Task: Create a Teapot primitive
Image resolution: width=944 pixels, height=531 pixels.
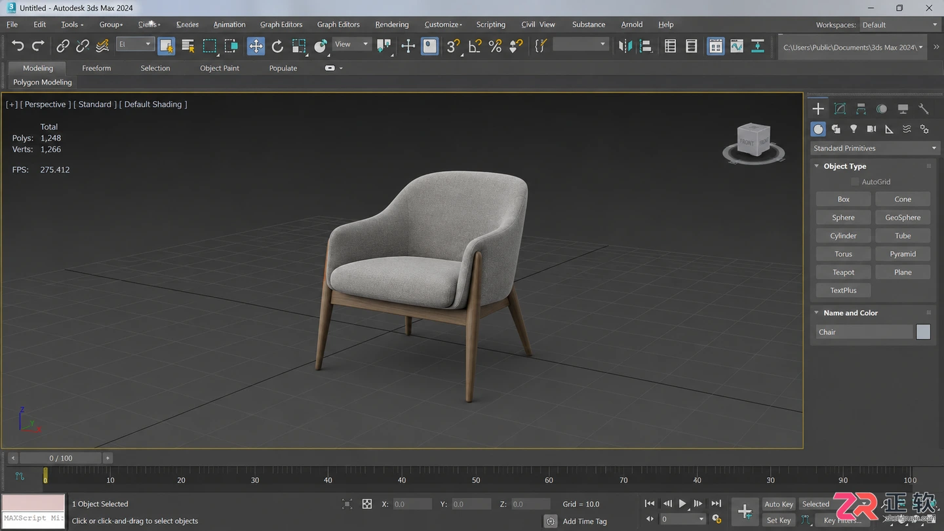Action: pos(843,272)
